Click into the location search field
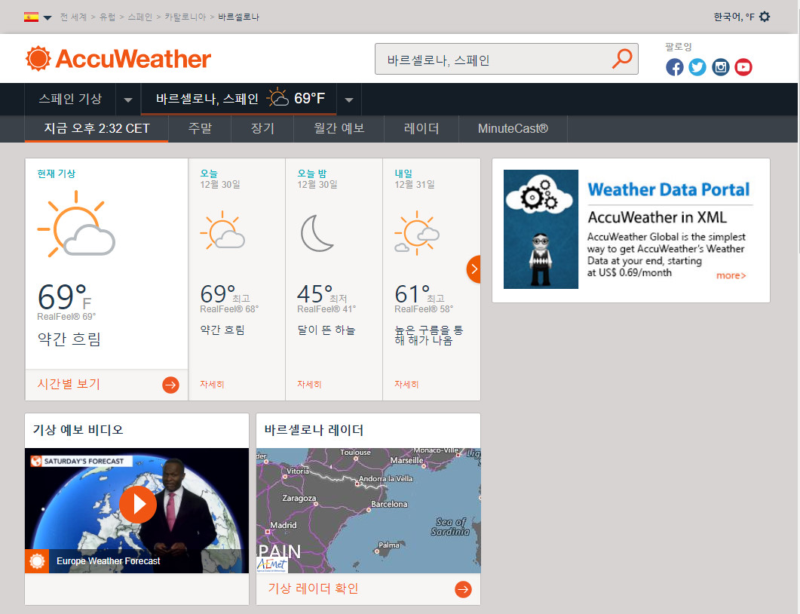The height and width of the screenshot is (614, 800). (493, 59)
